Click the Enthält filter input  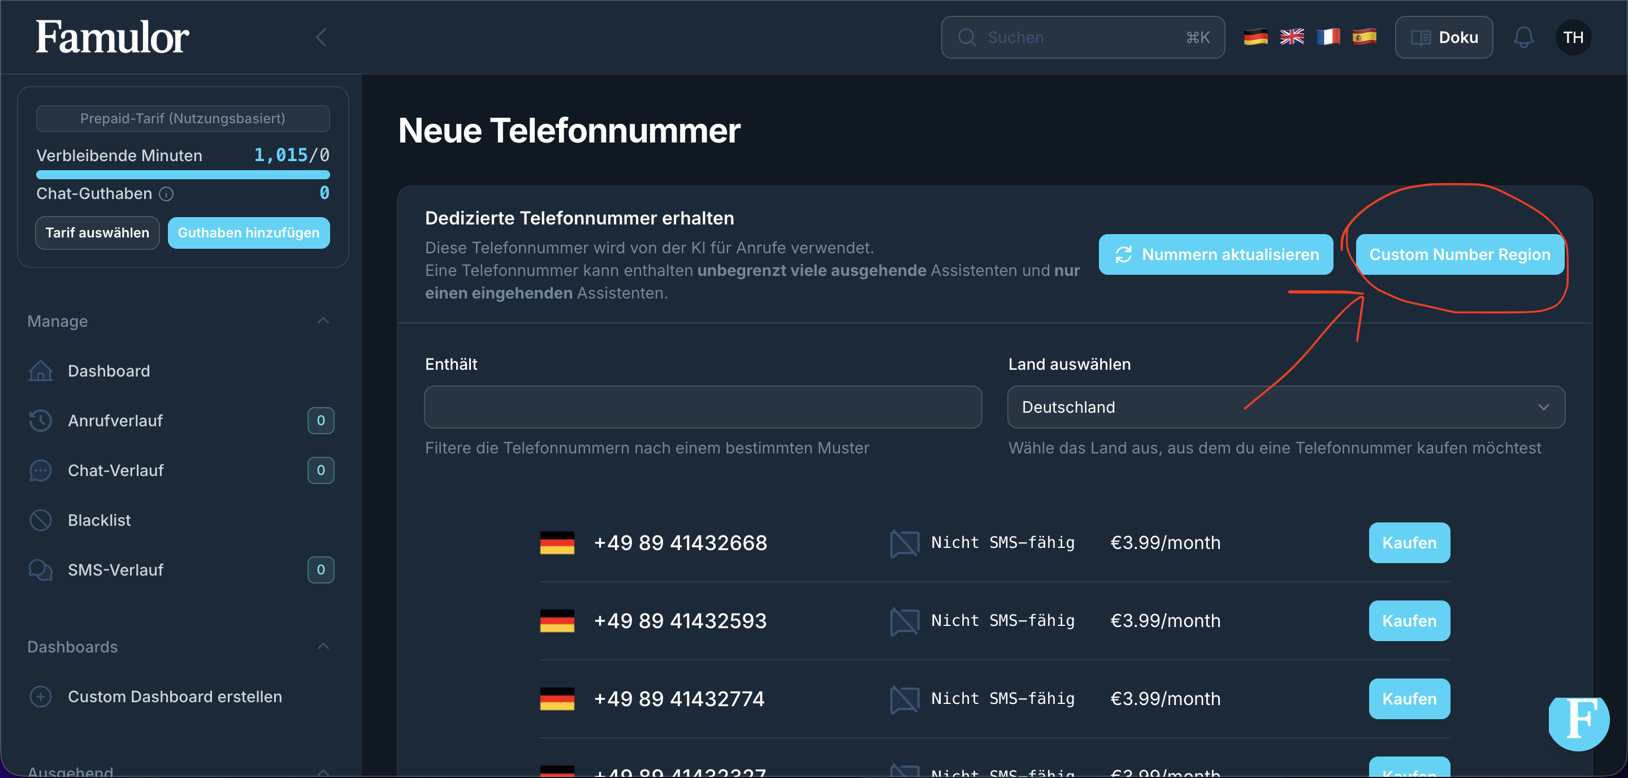(703, 407)
